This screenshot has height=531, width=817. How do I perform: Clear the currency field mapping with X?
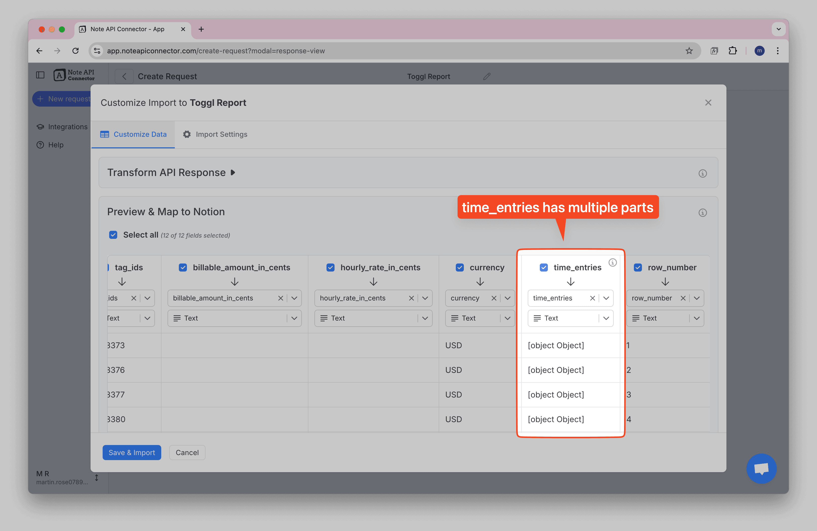[494, 298]
